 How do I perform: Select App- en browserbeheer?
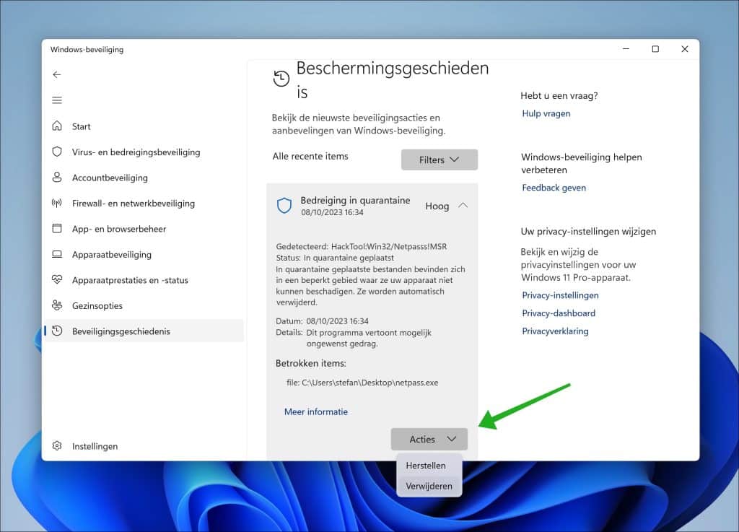119,229
